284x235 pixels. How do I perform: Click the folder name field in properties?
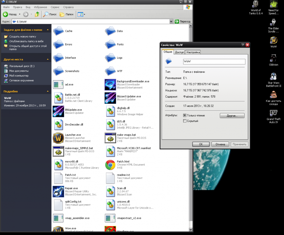click(214, 61)
